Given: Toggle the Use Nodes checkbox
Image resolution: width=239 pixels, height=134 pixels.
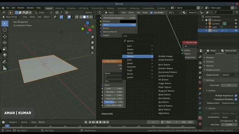Looking at the screenshot, I should [x=151, y=13].
